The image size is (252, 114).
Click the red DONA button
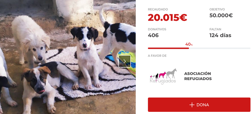pos(199,105)
